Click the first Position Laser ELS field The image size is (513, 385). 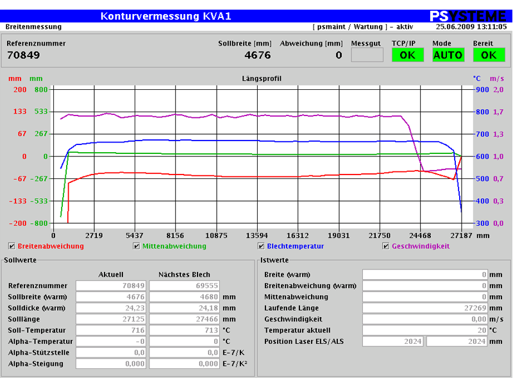click(392, 341)
